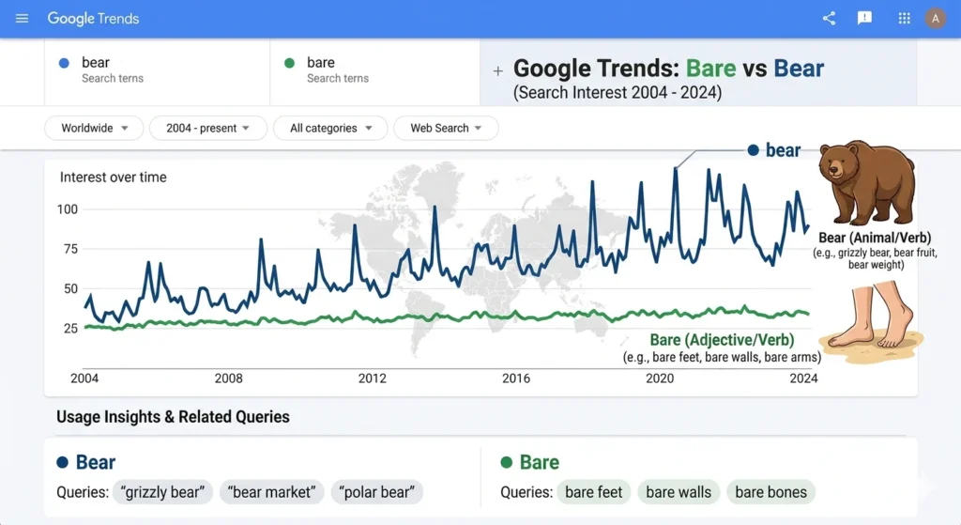This screenshot has width=961, height=525.
Task: Select the "grizzly bear" query chip
Action: pos(162,492)
